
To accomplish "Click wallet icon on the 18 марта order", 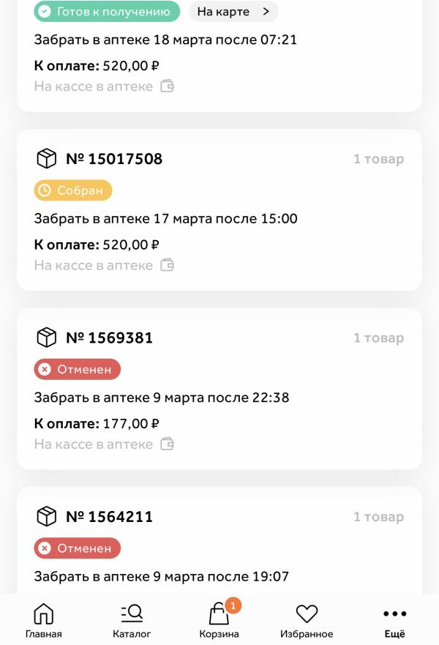I will (167, 86).
